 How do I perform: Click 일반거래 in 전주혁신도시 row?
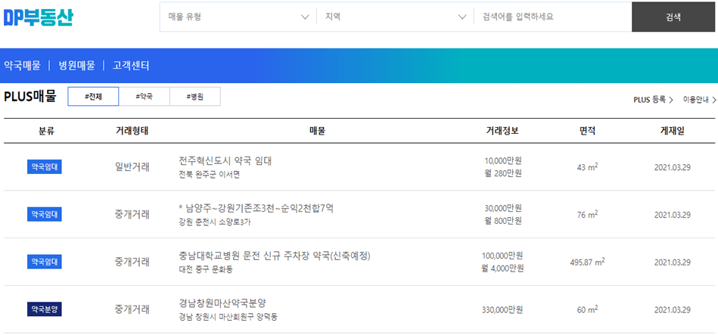click(132, 167)
